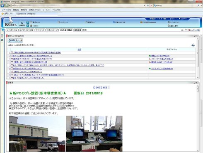Image resolution: width=203 pixels, height=153 pixels.
Task: Open the ヘルプ(H) menu
Action: coord(56,10)
